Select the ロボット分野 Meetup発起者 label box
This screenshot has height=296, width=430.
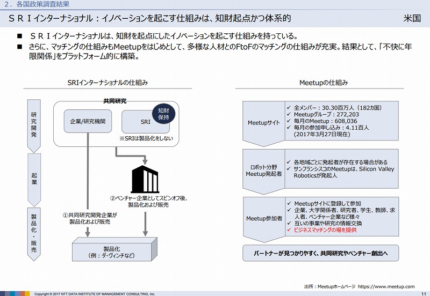click(263, 169)
